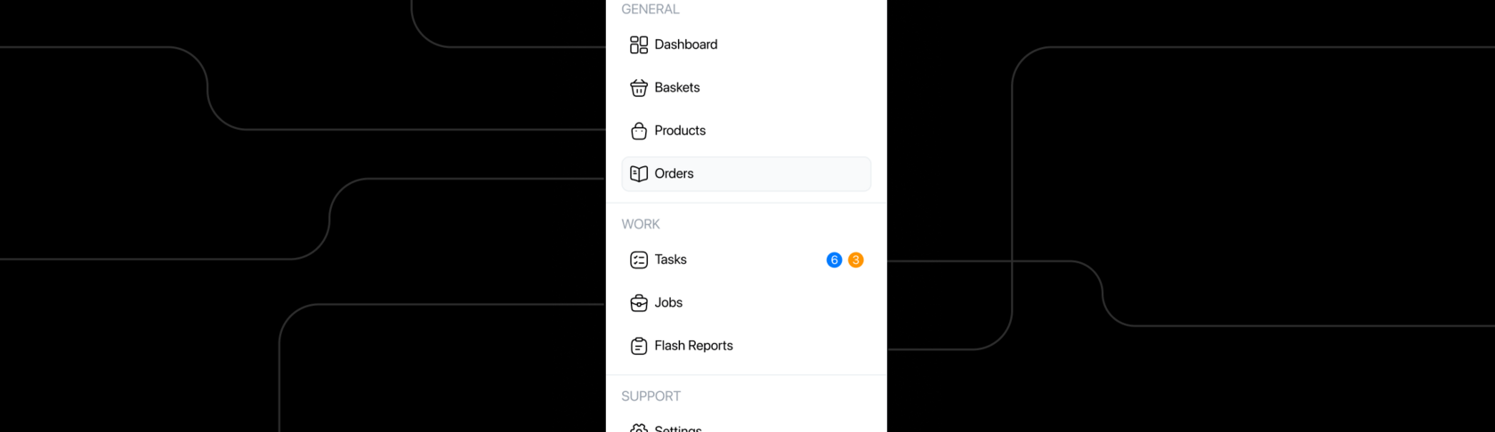The height and width of the screenshot is (432, 1495).
Task: Go to the Baskets page
Action: pyautogui.click(x=746, y=88)
